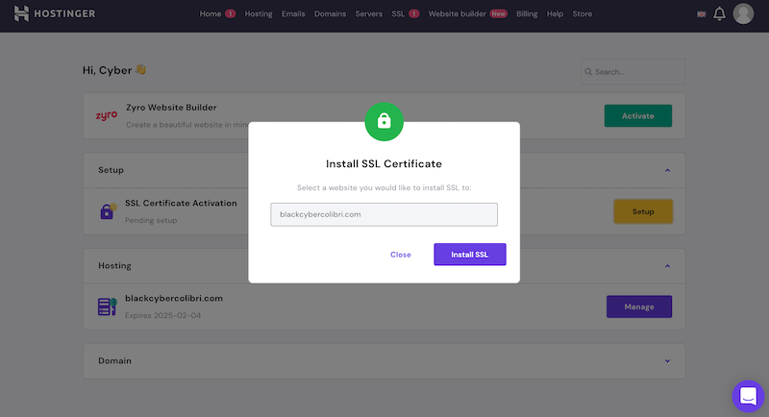Click the Zyro logo
Viewport: 769px width, 417px height.
(107, 115)
